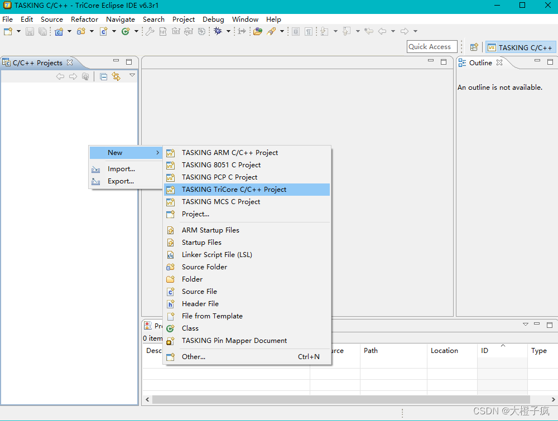The height and width of the screenshot is (421, 558).
Task: Click the horizontal scrollbar in Problems view
Action: coord(341,399)
